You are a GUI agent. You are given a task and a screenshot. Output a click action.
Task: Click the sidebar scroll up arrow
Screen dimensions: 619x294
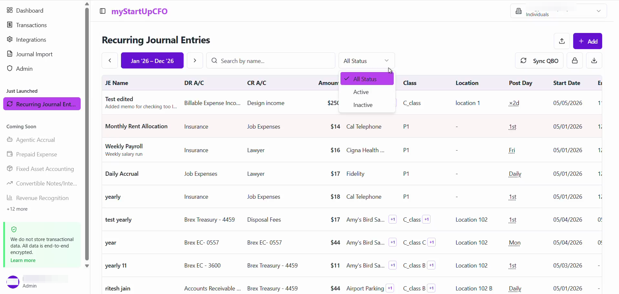(x=87, y=4)
